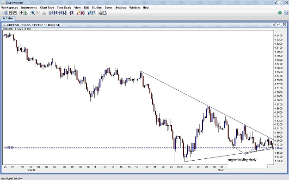Select the fourth blue bar-chart style icon
This screenshot has width=289, height=180.
click(65, 13)
